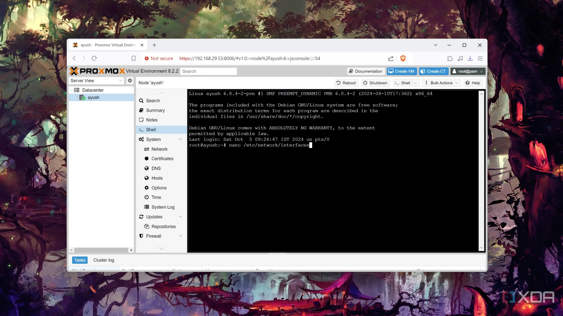The width and height of the screenshot is (563, 316).
Task: Open the root@pam user menu
Action: click(467, 71)
